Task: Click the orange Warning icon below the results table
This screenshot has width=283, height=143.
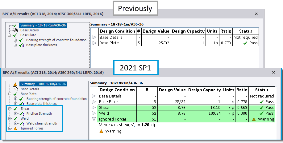Action: point(101,131)
